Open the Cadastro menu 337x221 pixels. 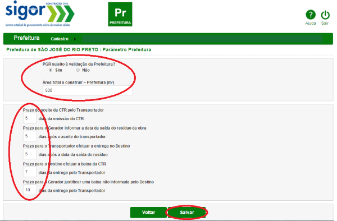pyautogui.click(x=60, y=39)
